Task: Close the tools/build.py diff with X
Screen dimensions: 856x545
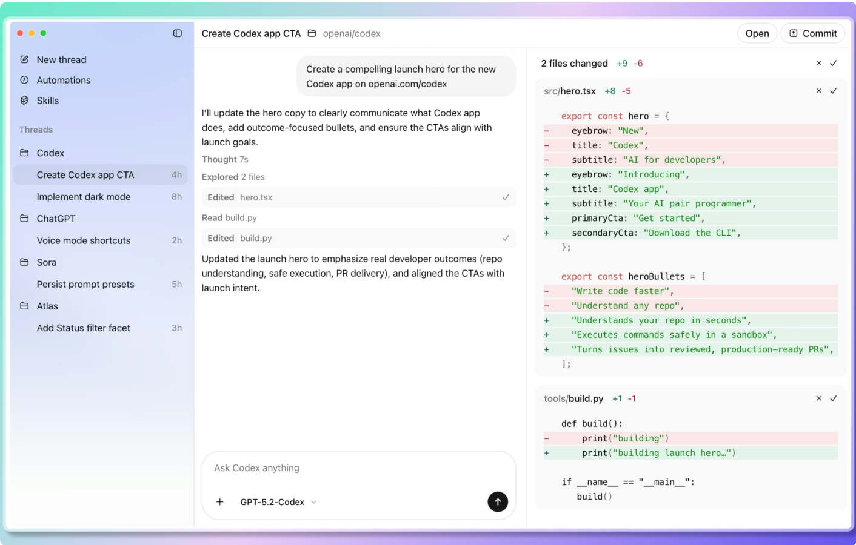Action: point(819,398)
